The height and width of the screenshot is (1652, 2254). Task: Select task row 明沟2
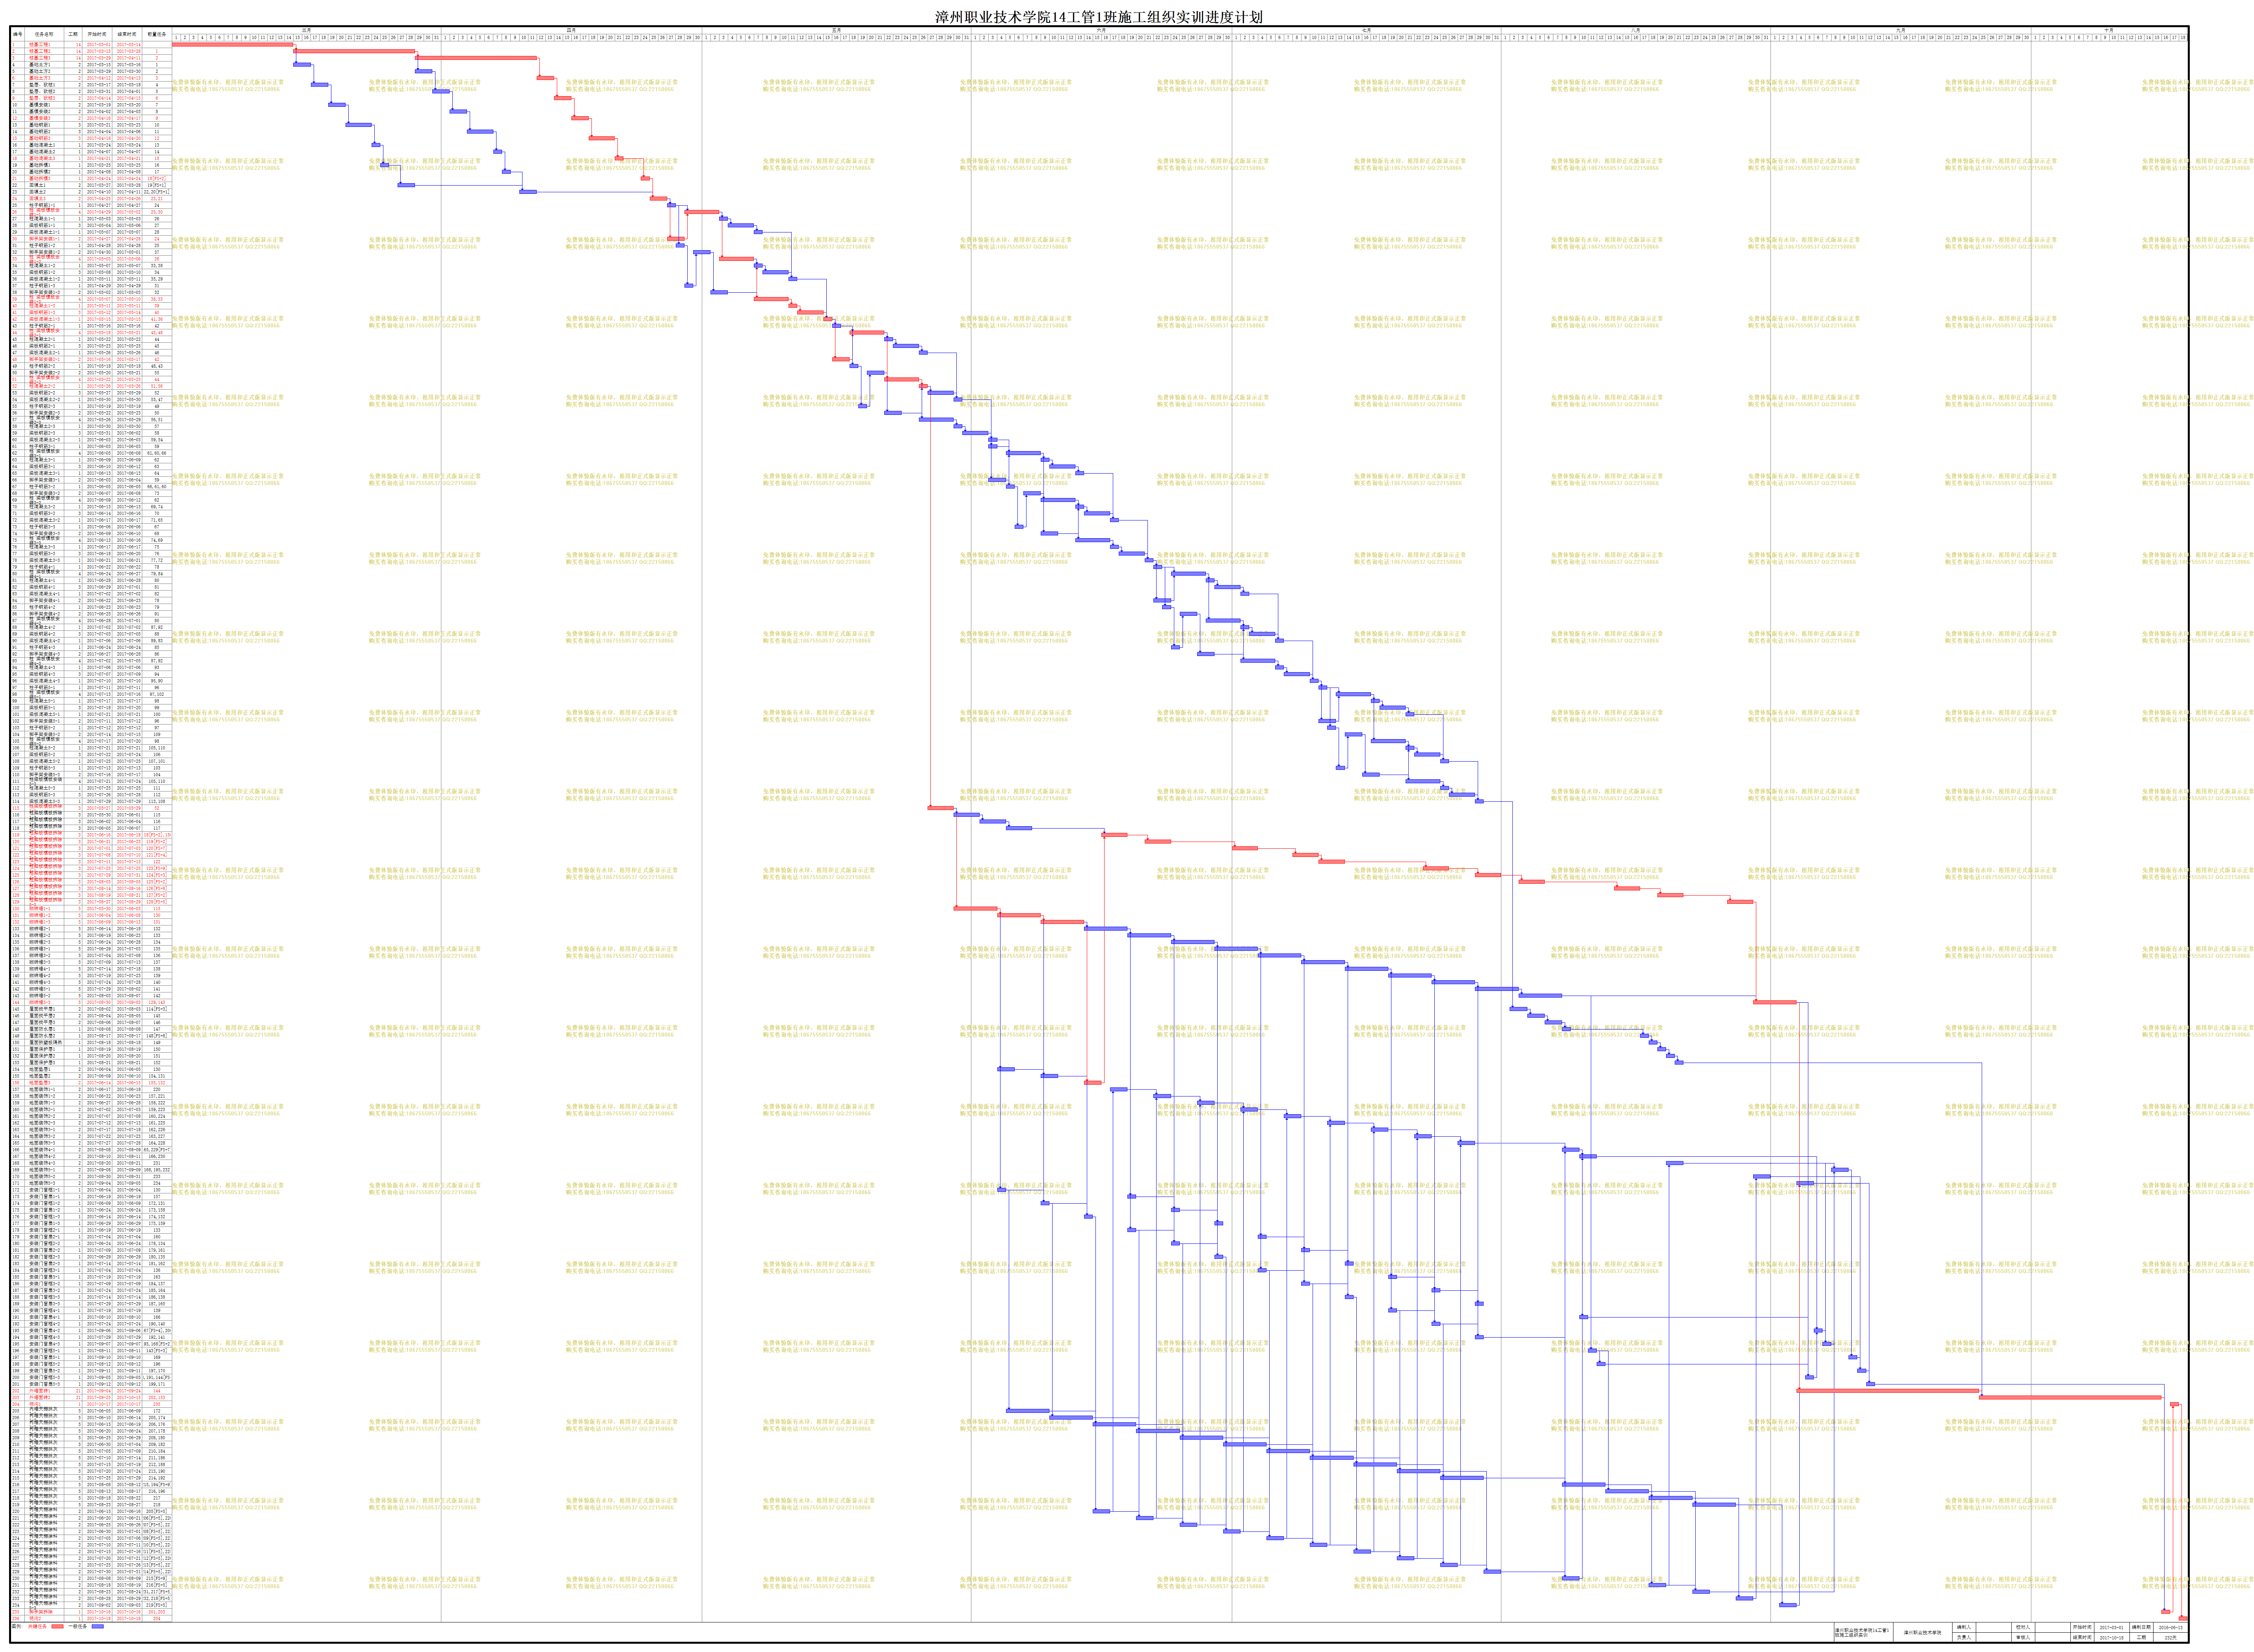[91, 1618]
